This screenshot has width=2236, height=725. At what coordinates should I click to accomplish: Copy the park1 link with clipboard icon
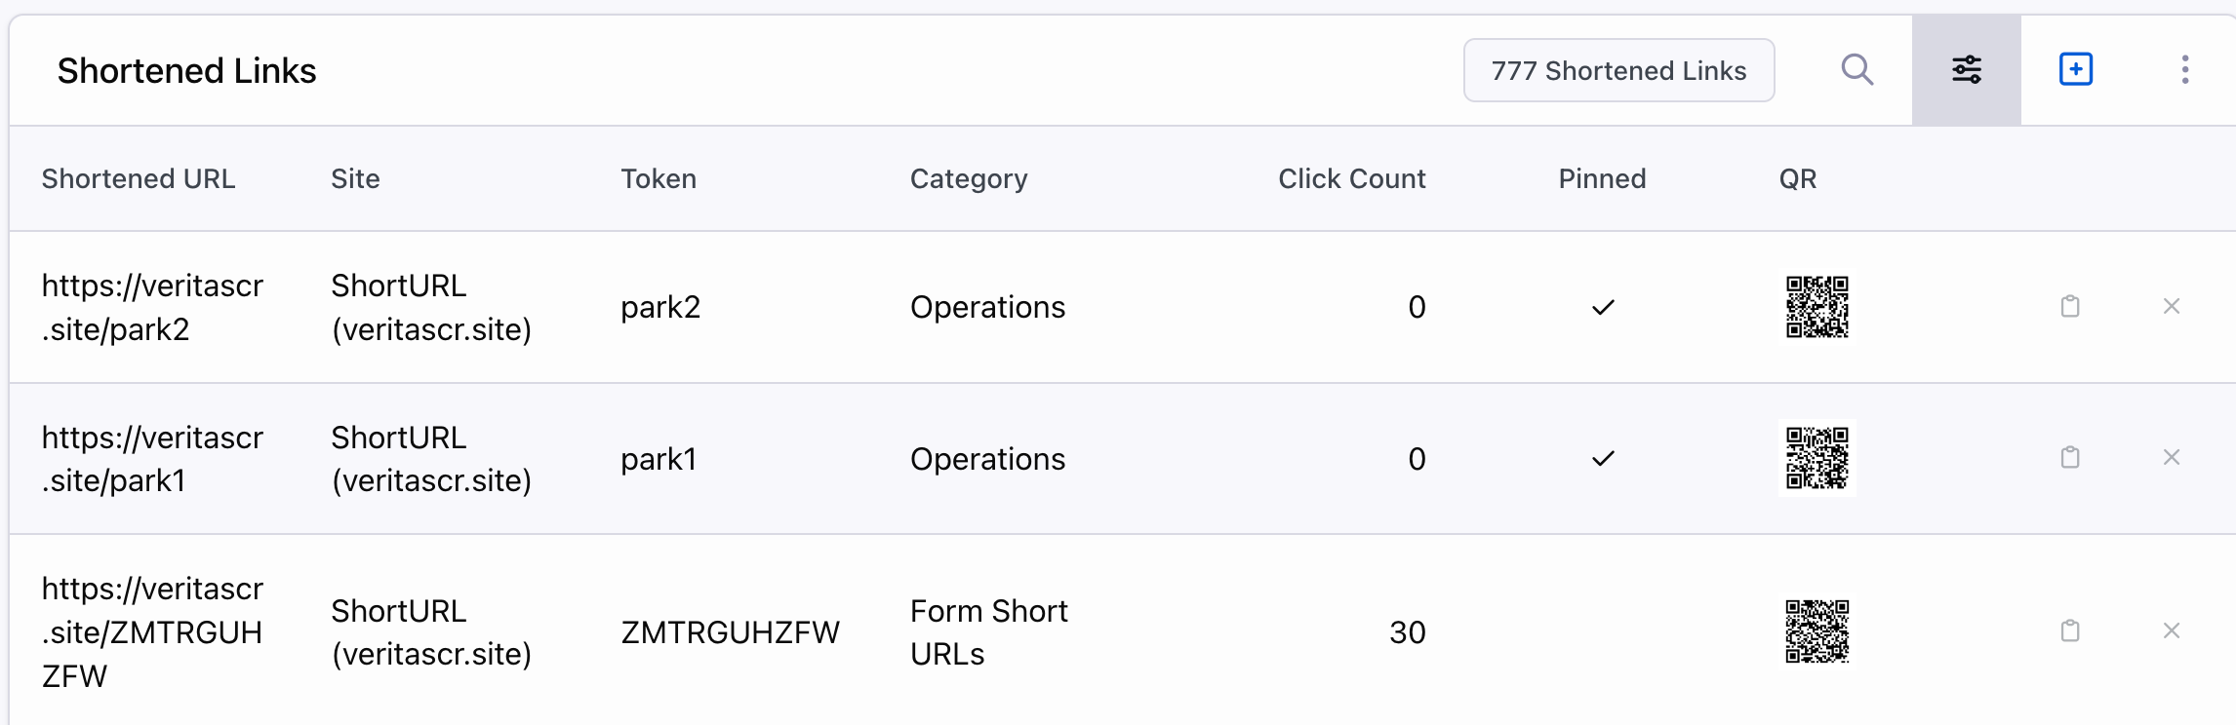coord(2069,458)
